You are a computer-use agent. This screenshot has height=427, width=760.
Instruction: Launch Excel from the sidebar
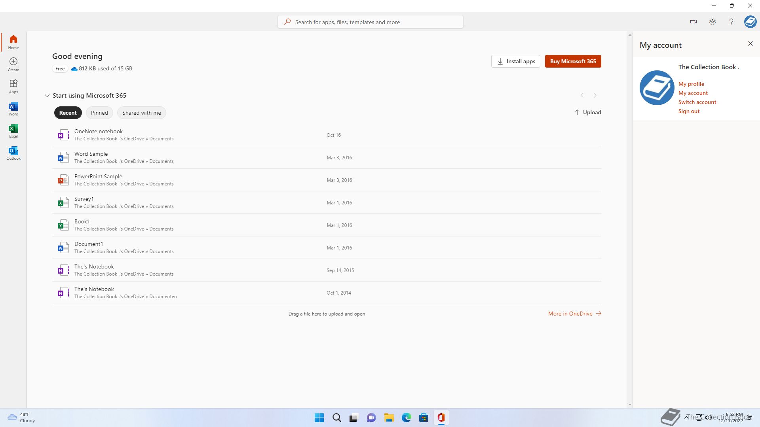pos(13,130)
